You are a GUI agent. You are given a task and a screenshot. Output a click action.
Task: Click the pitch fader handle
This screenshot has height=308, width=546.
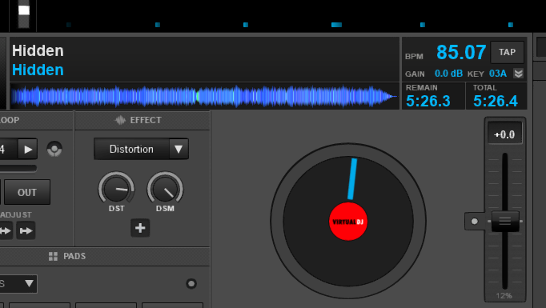[505, 221]
